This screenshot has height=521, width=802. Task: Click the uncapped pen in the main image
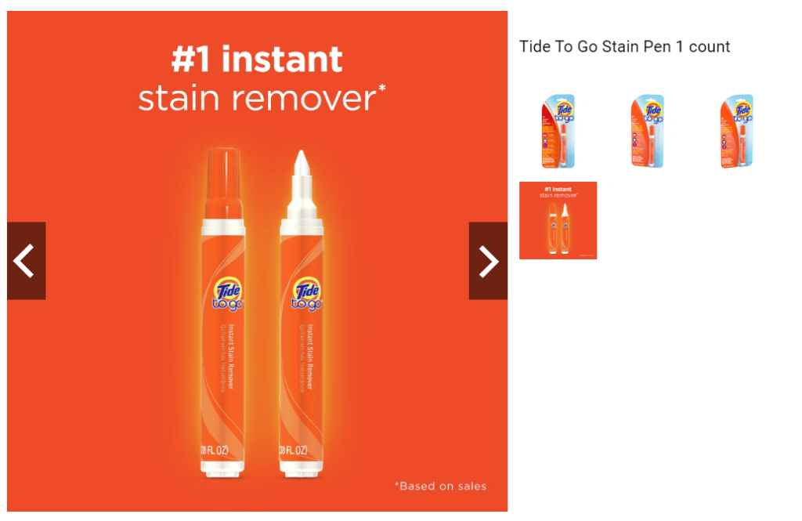(302, 313)
